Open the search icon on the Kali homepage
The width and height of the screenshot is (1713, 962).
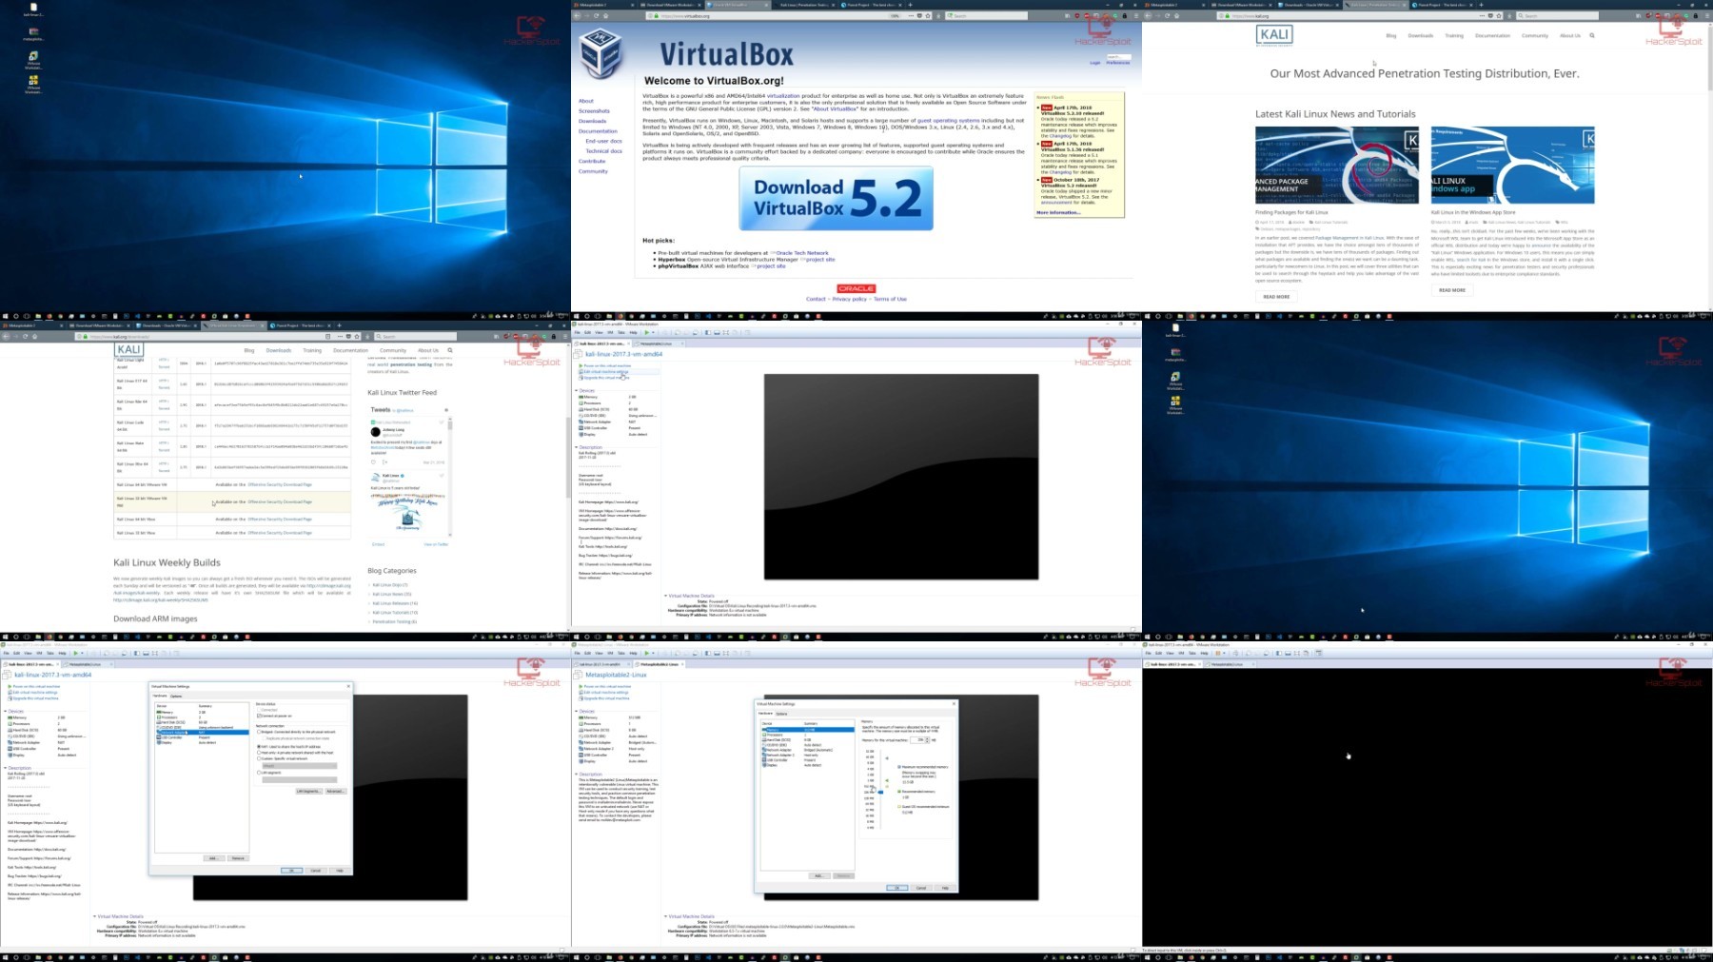point(1592,35)
